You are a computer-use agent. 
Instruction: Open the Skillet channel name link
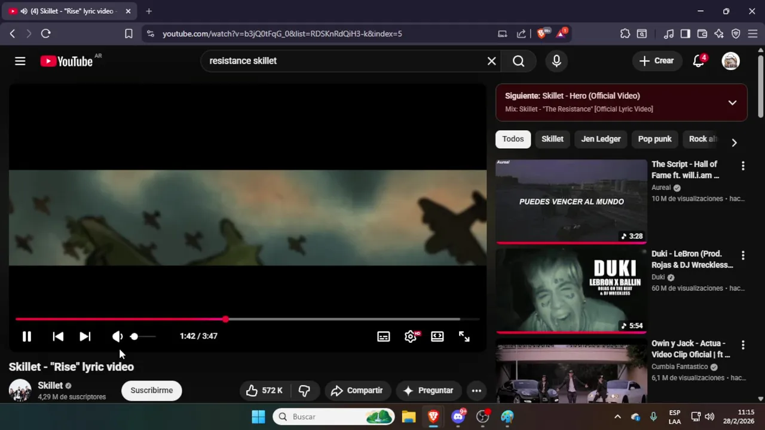pyautogui.click(x=50, y=385)
